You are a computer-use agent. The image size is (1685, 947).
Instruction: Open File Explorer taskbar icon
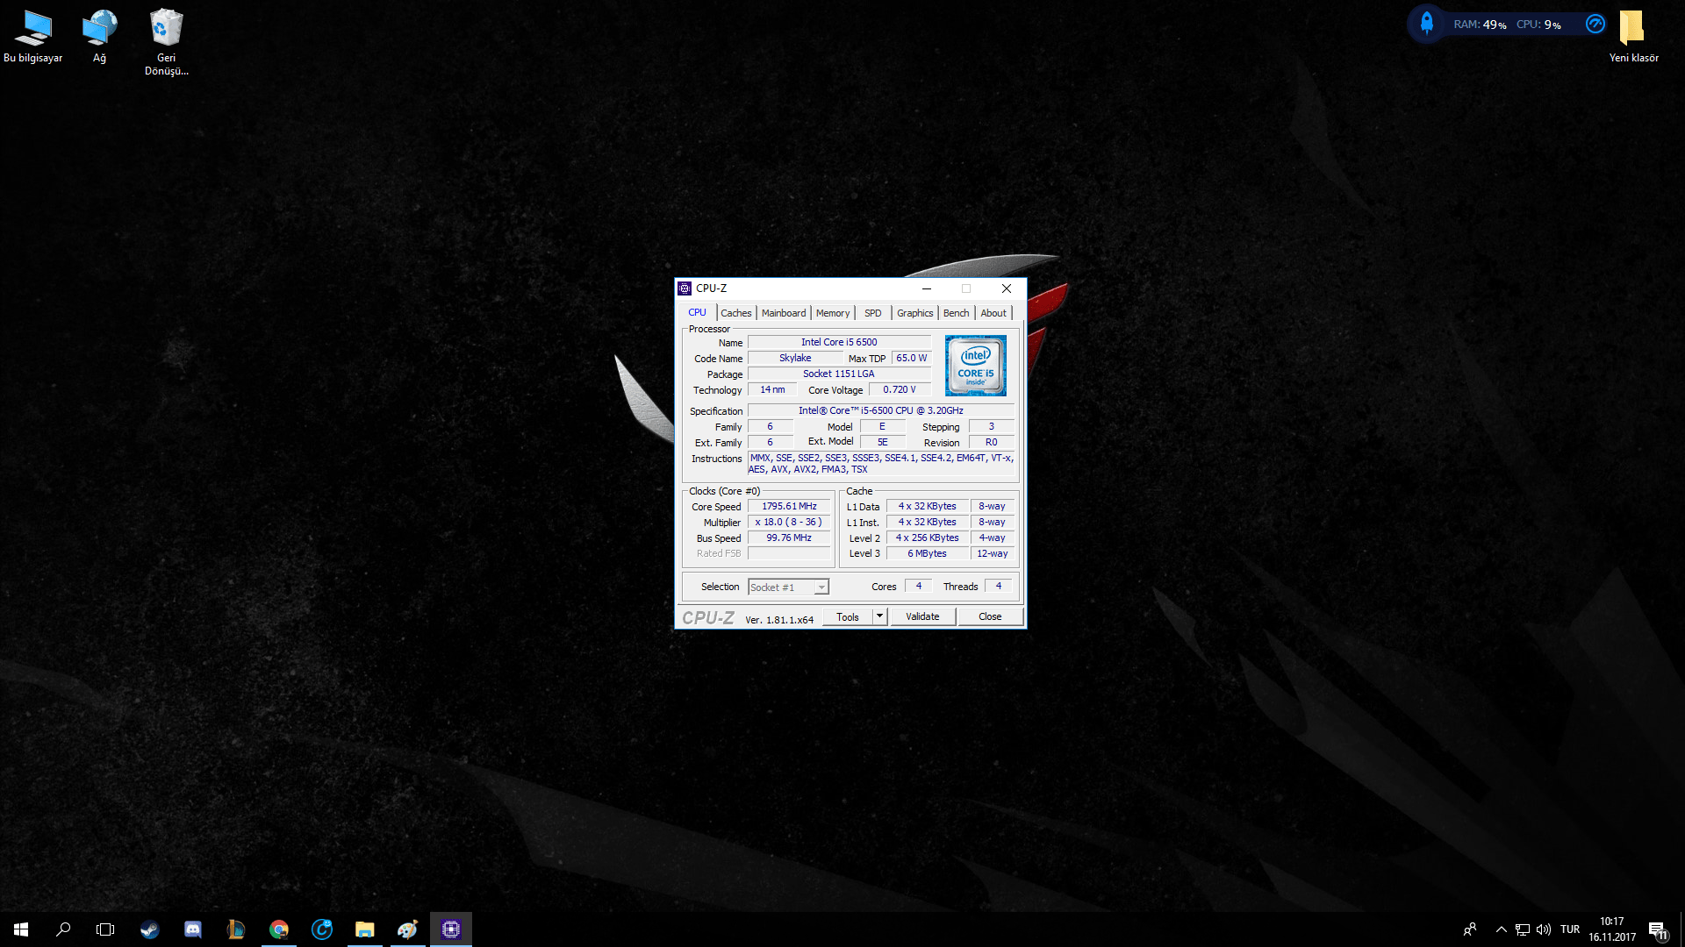click(364, 929)
